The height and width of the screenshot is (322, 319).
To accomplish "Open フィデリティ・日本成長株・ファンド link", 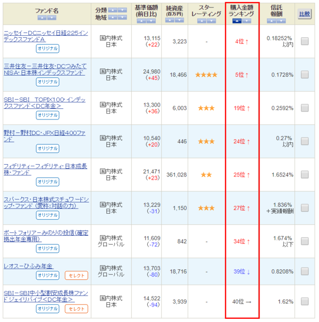I will coord(45,170).
